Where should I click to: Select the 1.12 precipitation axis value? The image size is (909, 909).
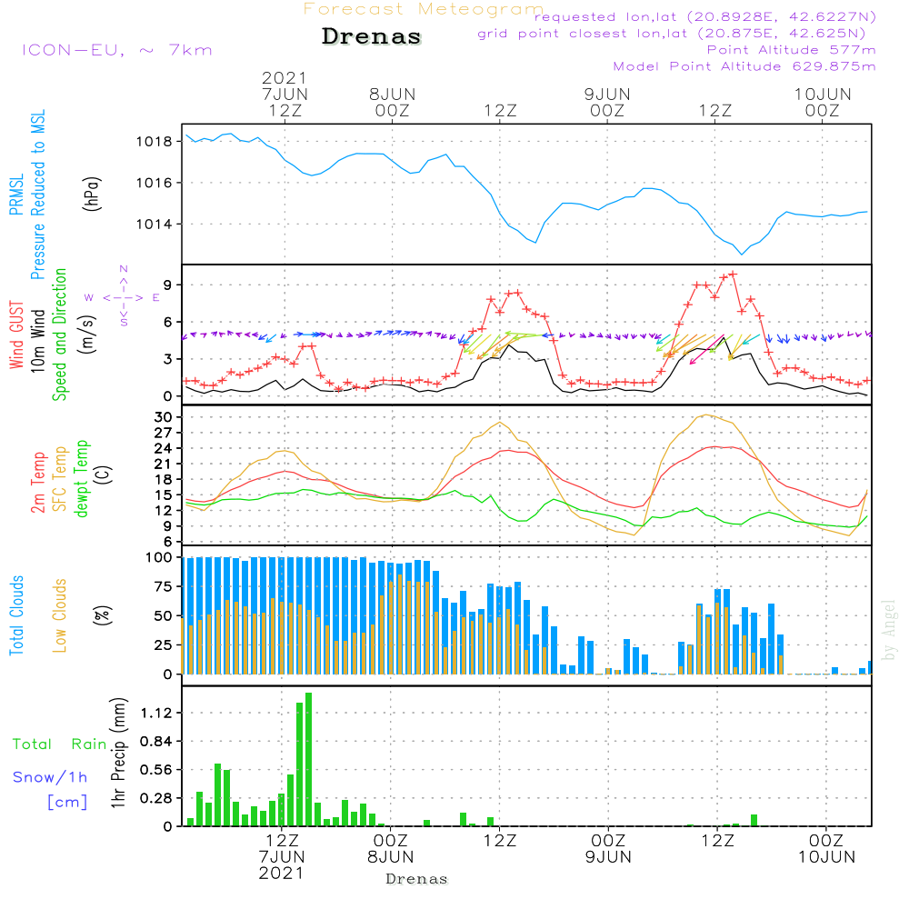tap(156, 713)
